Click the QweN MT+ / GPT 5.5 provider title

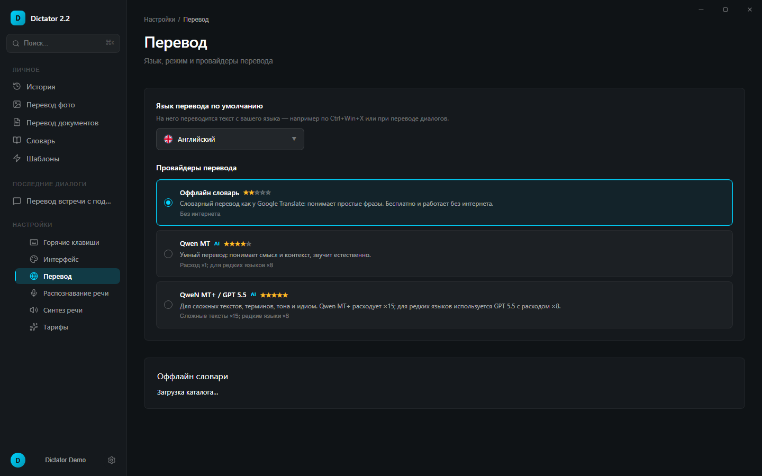coord(213,295)
